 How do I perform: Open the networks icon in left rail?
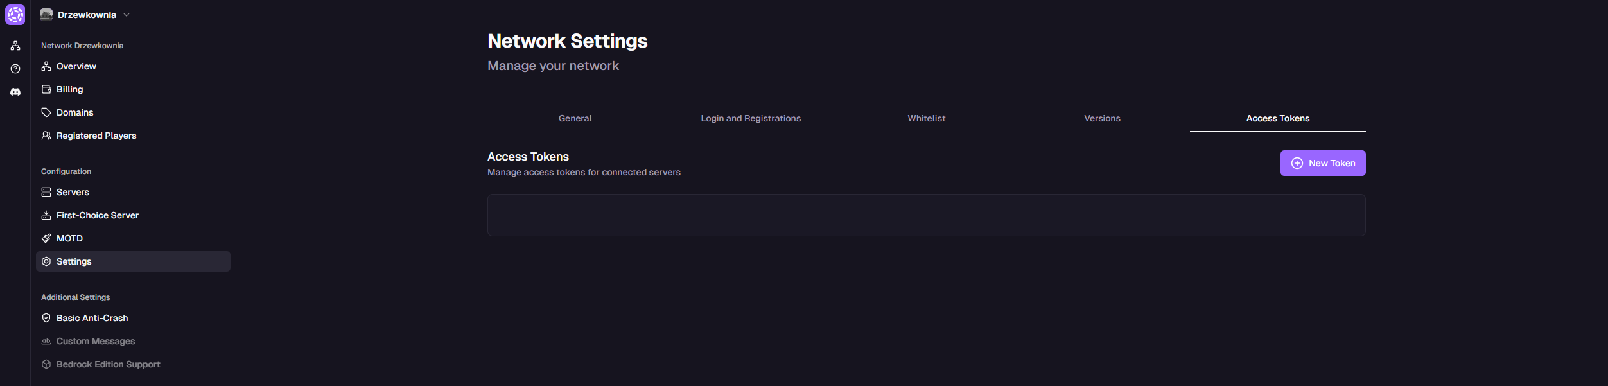(15, 46)
